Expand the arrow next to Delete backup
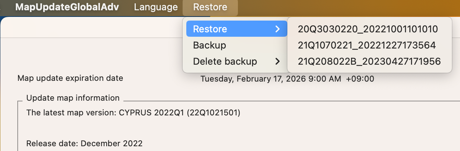 [278, 61]
